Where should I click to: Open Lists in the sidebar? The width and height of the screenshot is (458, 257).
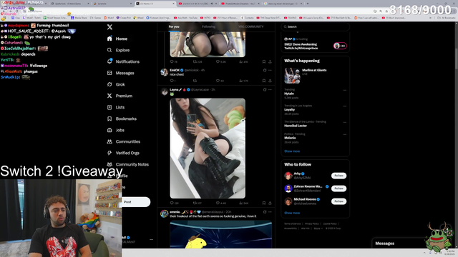[x=116, y=107]
